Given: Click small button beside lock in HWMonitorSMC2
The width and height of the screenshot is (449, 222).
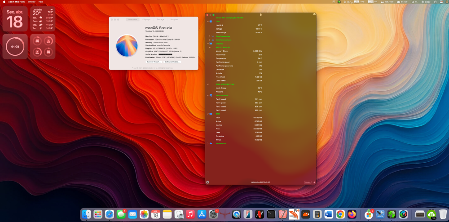Looking at the screenshot, I should pos(308,182).
